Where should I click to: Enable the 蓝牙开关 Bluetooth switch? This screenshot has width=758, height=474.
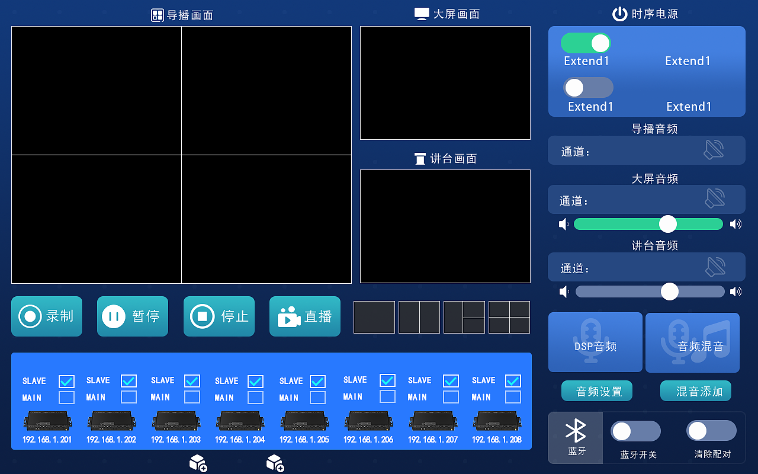(635, 431)
